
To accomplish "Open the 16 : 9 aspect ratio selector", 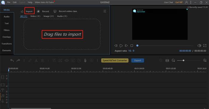I will pos(131,51).
